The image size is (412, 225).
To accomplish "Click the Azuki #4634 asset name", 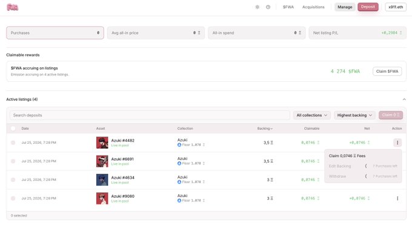I will (123, 178).
